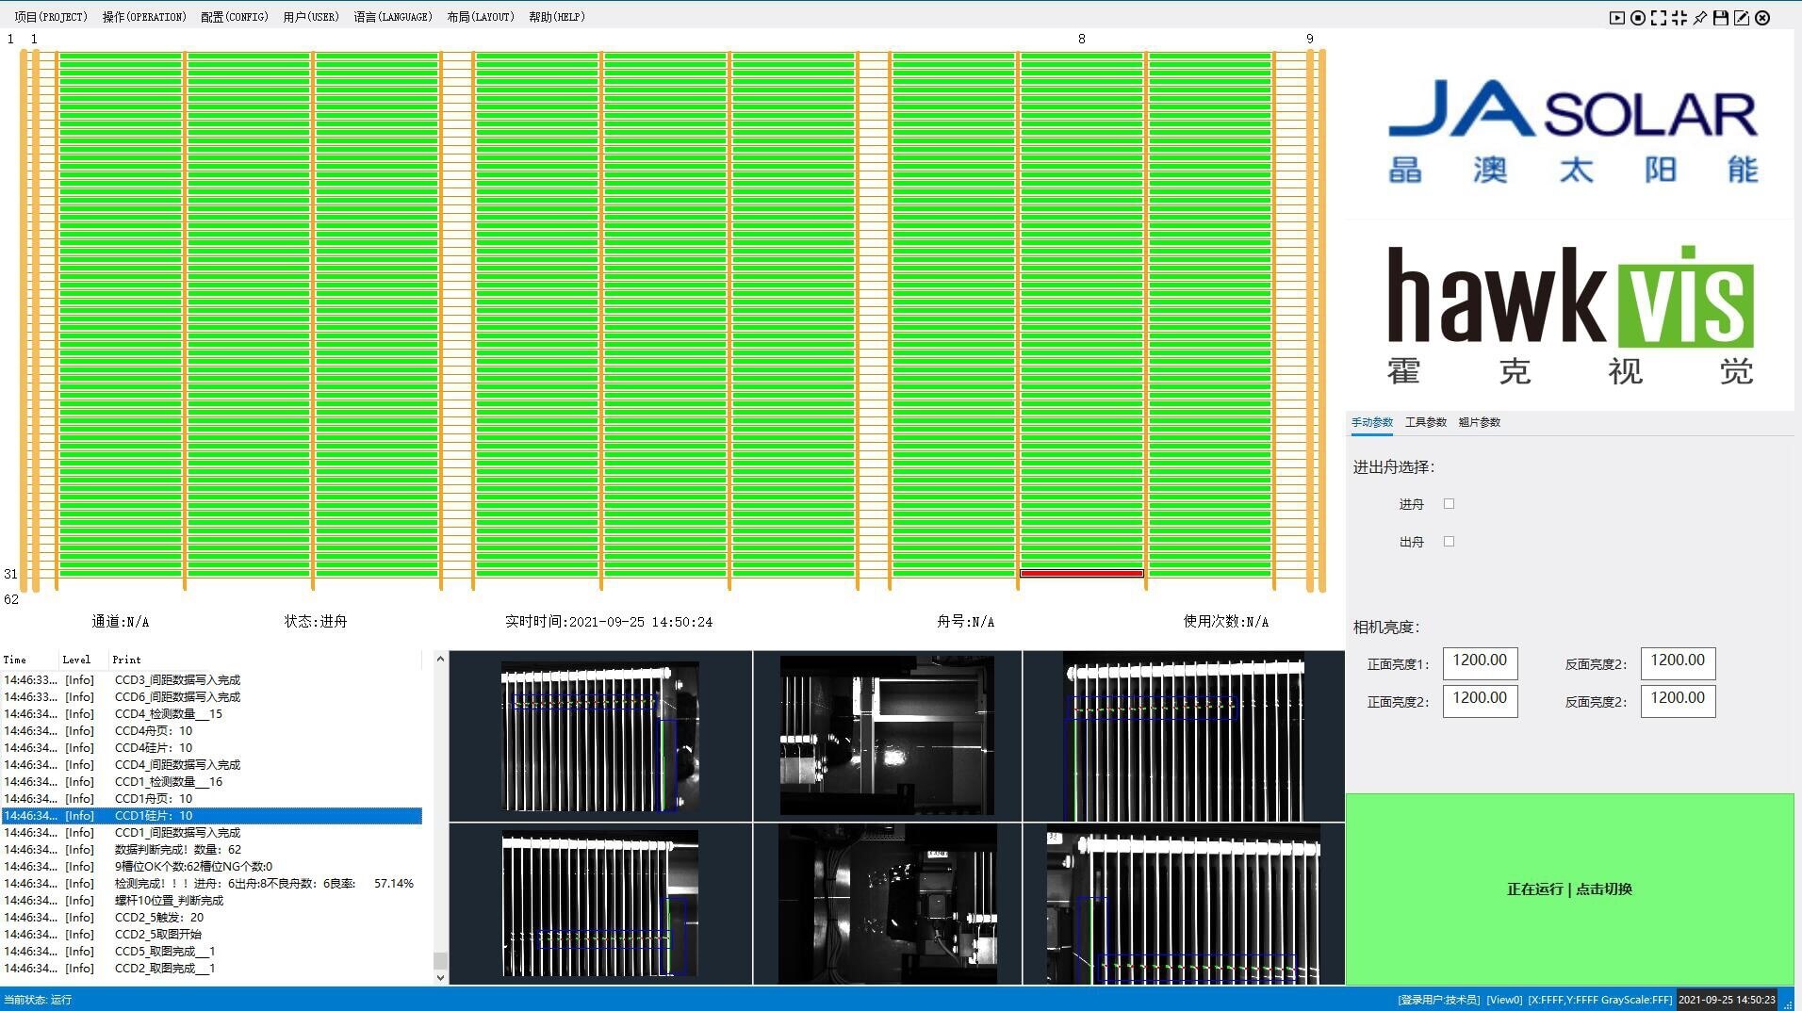
Task: Click the 当前状态: 运行 status bar text
Action: click(38, 1000)
